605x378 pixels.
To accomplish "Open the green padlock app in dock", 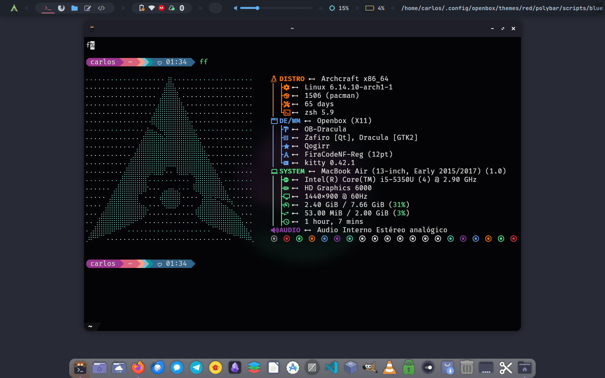I will point(409,368).
